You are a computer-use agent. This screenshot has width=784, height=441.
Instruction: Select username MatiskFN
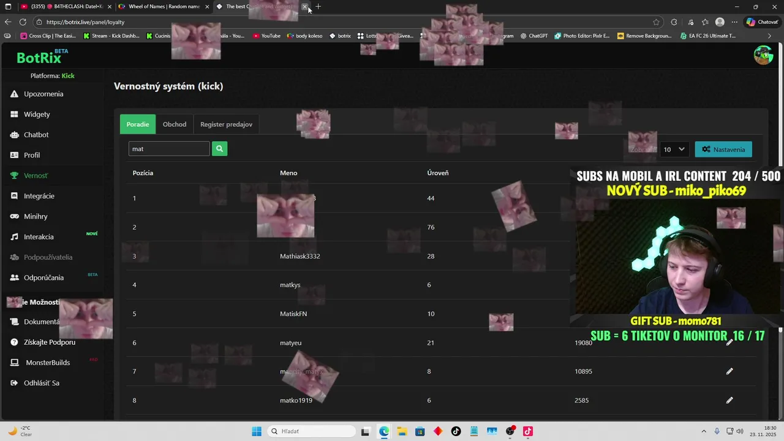tap(293, 314)
